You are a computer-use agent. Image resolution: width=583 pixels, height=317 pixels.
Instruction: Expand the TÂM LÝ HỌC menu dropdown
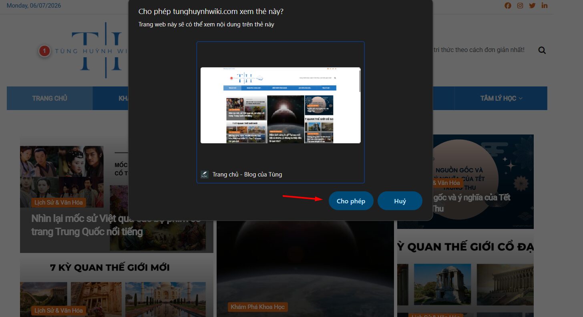501,98
